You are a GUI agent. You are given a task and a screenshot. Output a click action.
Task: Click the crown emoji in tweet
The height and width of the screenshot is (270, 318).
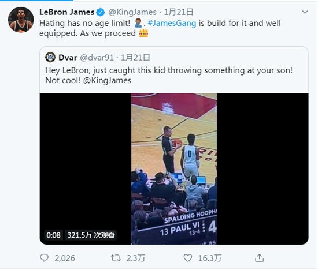[x=143, y=33]
